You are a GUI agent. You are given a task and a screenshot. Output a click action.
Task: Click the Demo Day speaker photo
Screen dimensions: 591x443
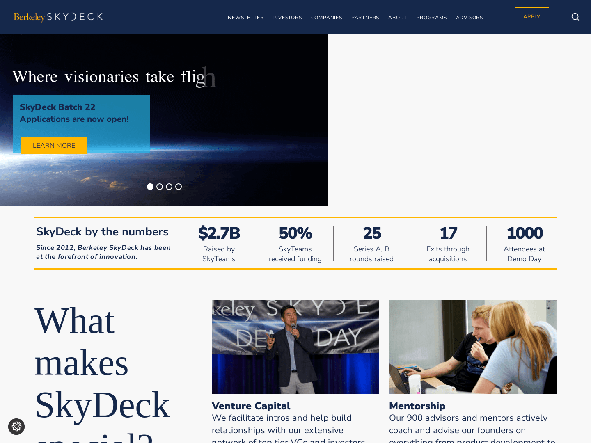295,347
